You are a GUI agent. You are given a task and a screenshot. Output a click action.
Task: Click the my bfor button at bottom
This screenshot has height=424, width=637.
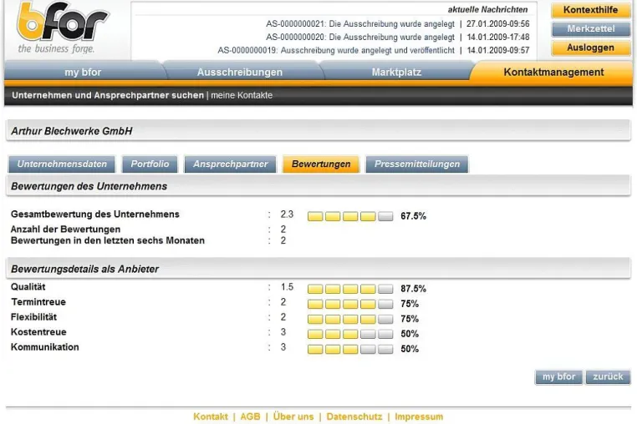558,377
